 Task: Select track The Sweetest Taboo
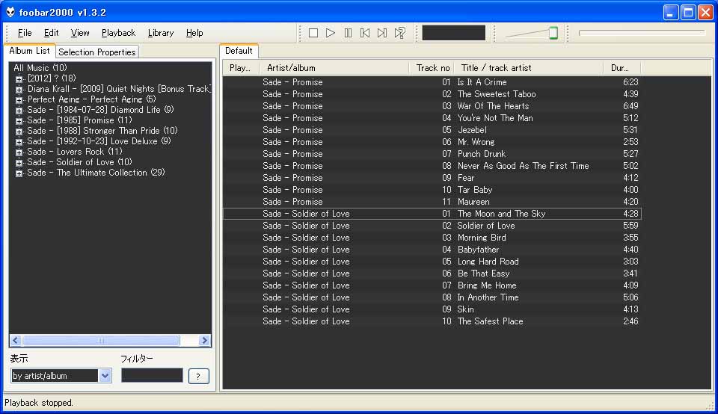(x=432, y=94)
